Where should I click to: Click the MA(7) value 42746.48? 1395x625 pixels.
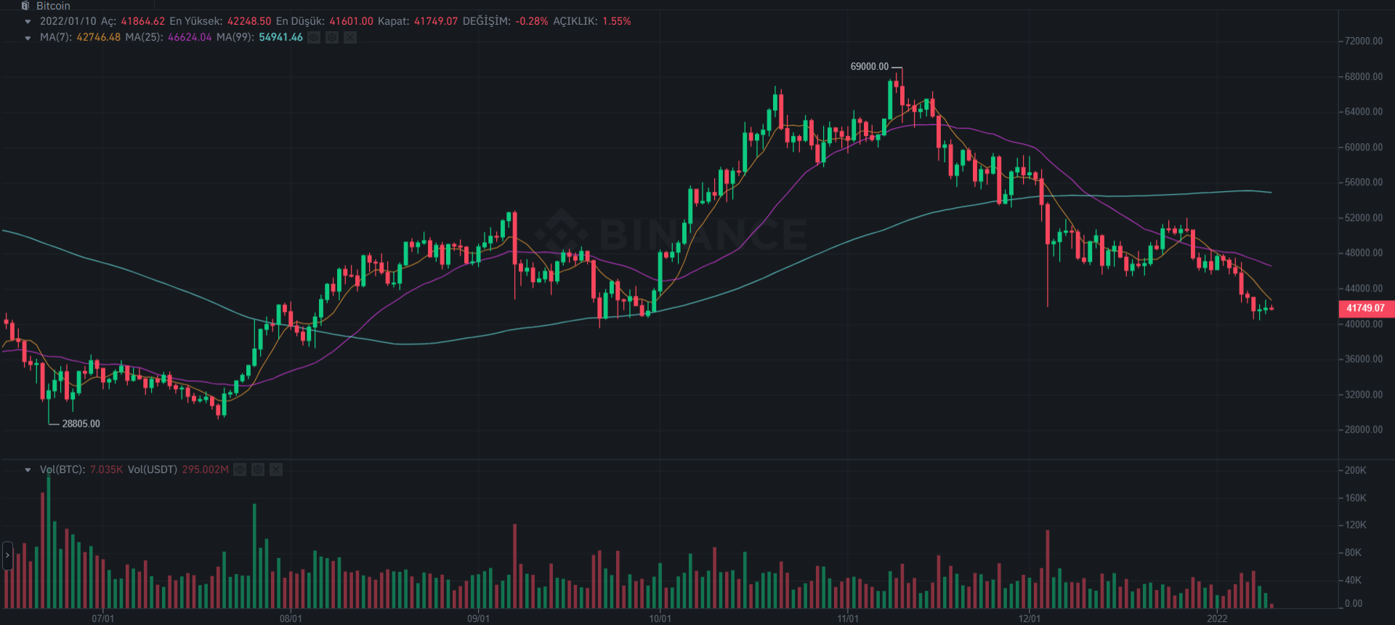(x=98, y=37)
